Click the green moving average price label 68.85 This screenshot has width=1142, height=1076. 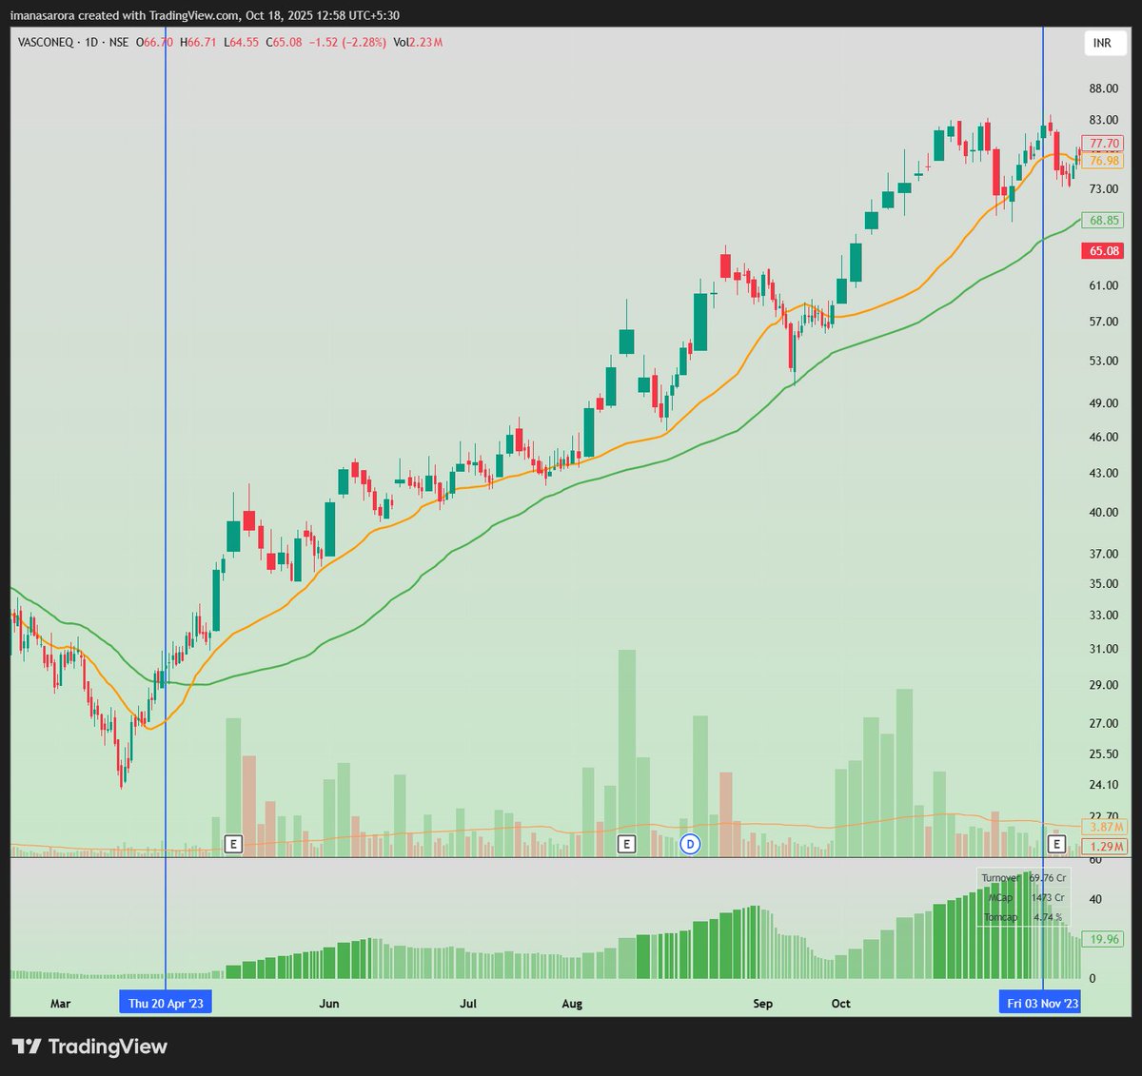point(1100,221)
